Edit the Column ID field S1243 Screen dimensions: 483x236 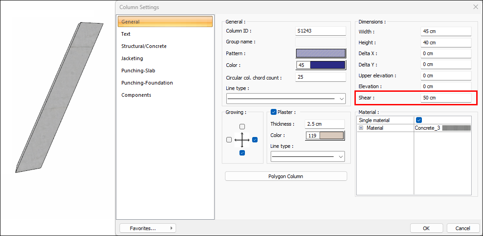tap(320, 31)
